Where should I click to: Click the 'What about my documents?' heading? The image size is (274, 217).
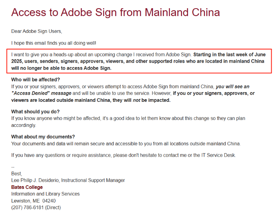click(x=43, y=137)
